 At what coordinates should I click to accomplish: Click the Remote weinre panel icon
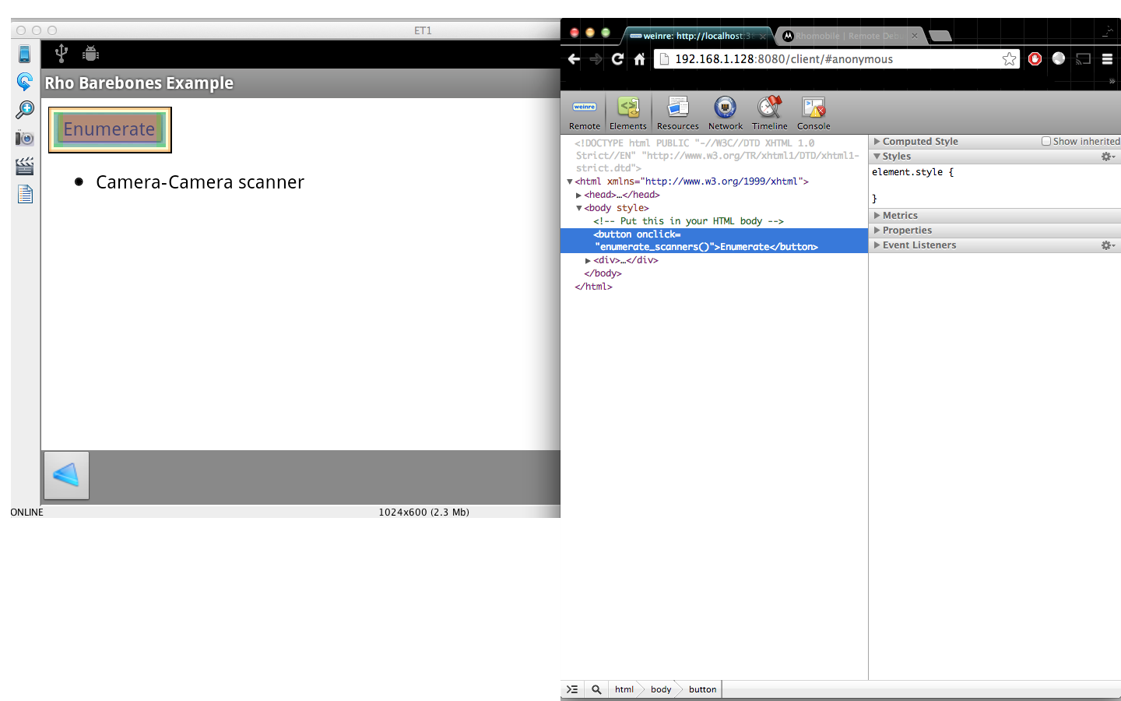click(x=584, y=112)
